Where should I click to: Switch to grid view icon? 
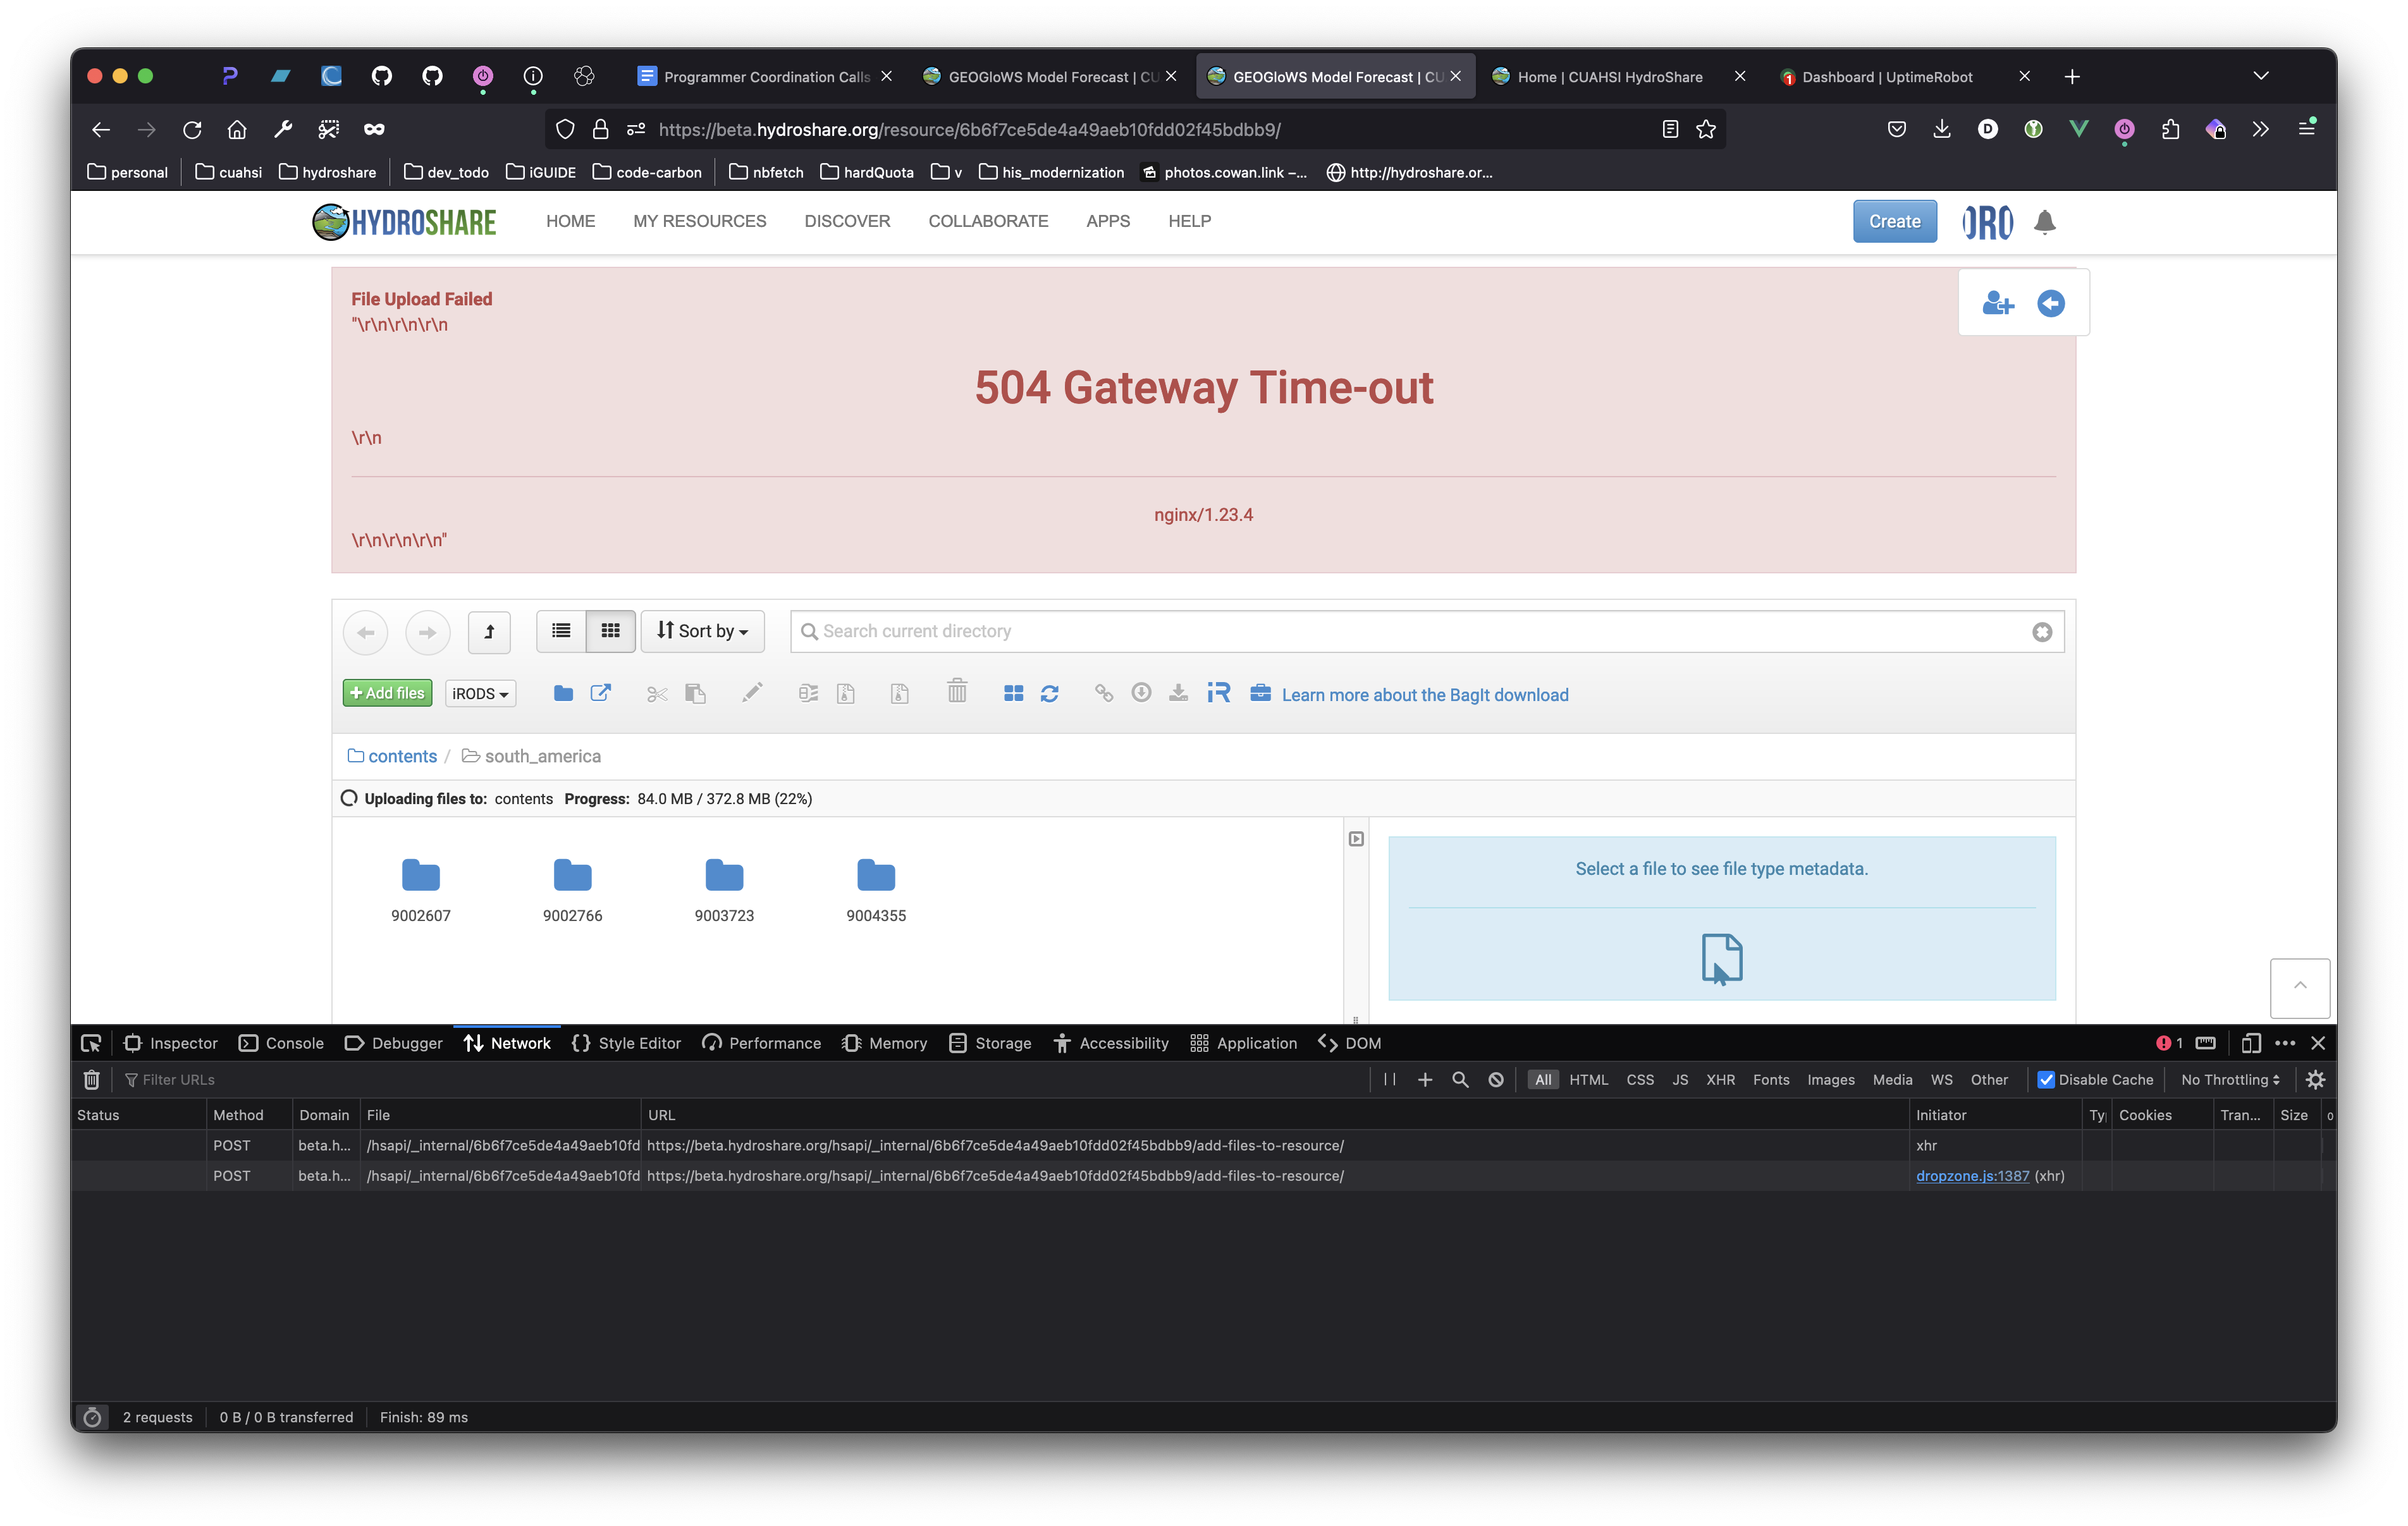click(x=610, y=631)
